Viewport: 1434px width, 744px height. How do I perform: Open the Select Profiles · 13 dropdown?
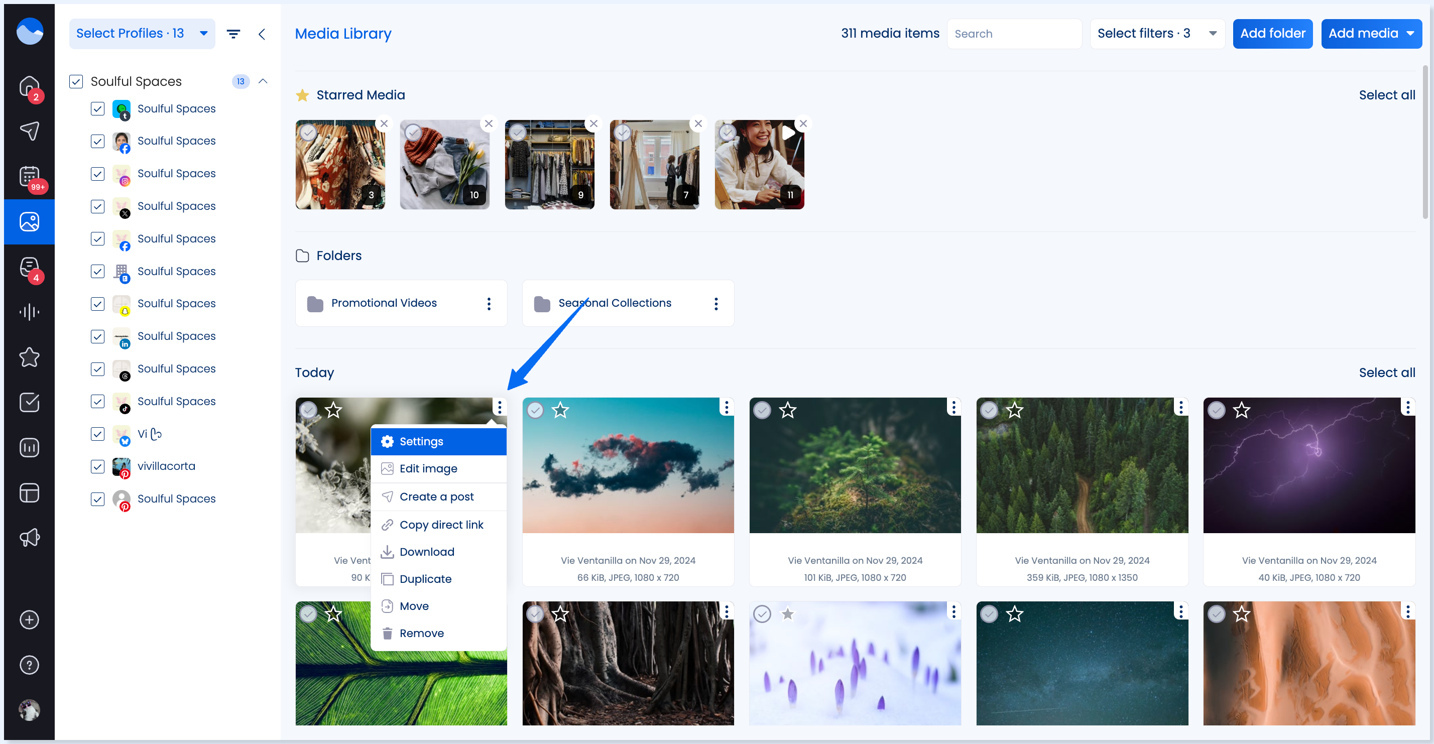(x=142, y=34)
